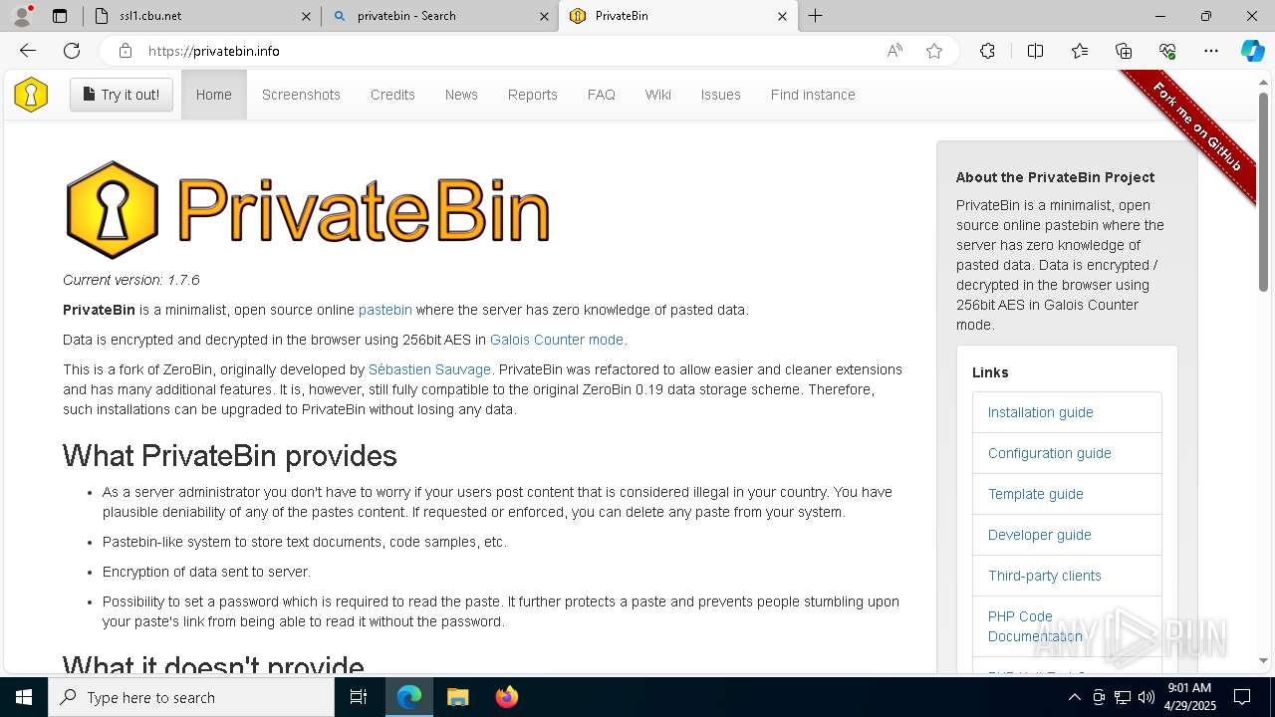Open the network tray icon
Screen dimensions: 1275x717
coord(1122,697)
